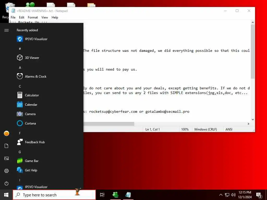267x200 pixels.
Task: Click the Notepad horizontal scrollbar thumb
Action: [109, 124]
